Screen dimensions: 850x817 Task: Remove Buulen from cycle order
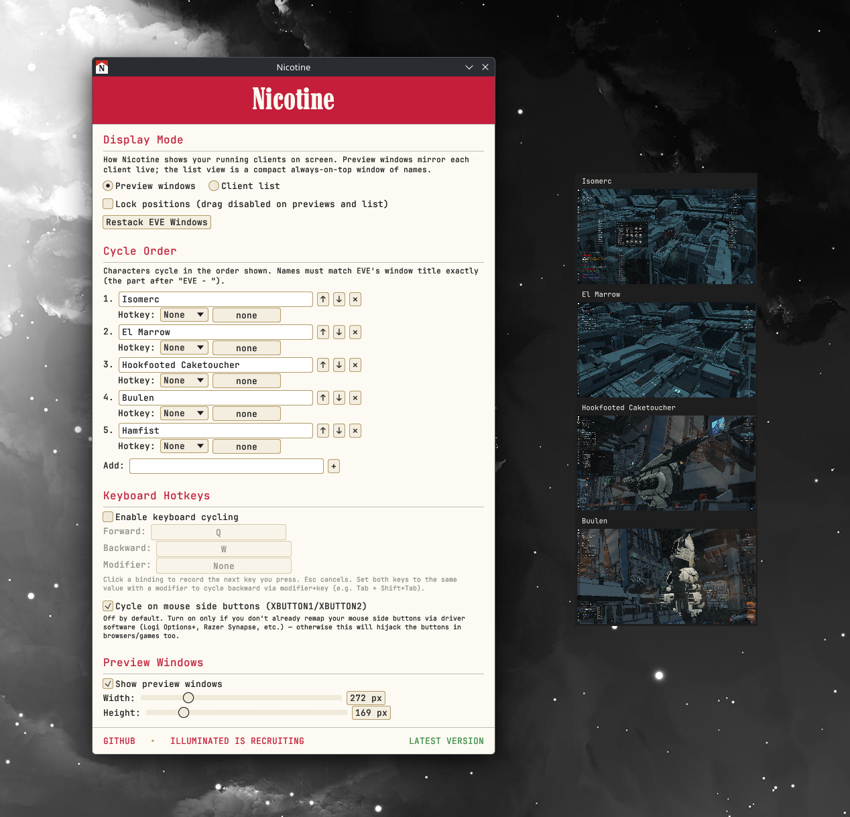(355, 397)
